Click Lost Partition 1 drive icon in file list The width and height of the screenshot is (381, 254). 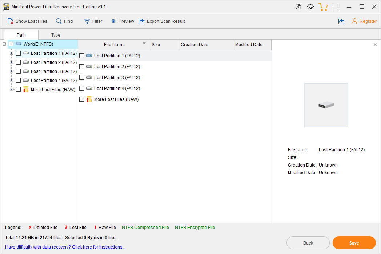pos(89,56)
